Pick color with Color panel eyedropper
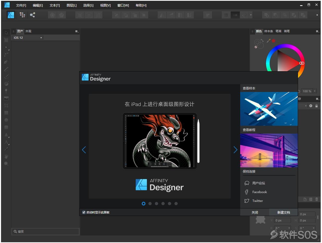The image size is (322, 243). [x=269, y=41]
